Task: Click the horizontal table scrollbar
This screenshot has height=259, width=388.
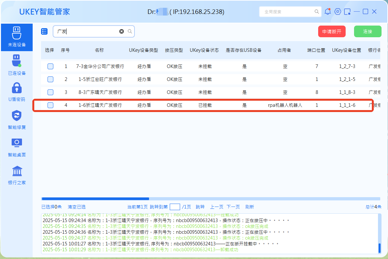Action: click(x=95, y=199)
